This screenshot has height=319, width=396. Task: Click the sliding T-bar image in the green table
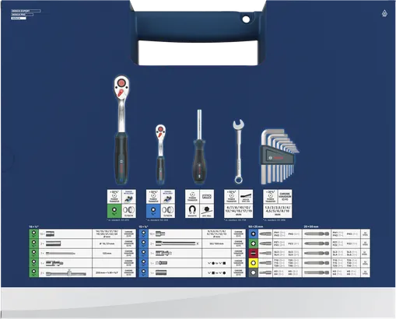click(x=66, y=273)
